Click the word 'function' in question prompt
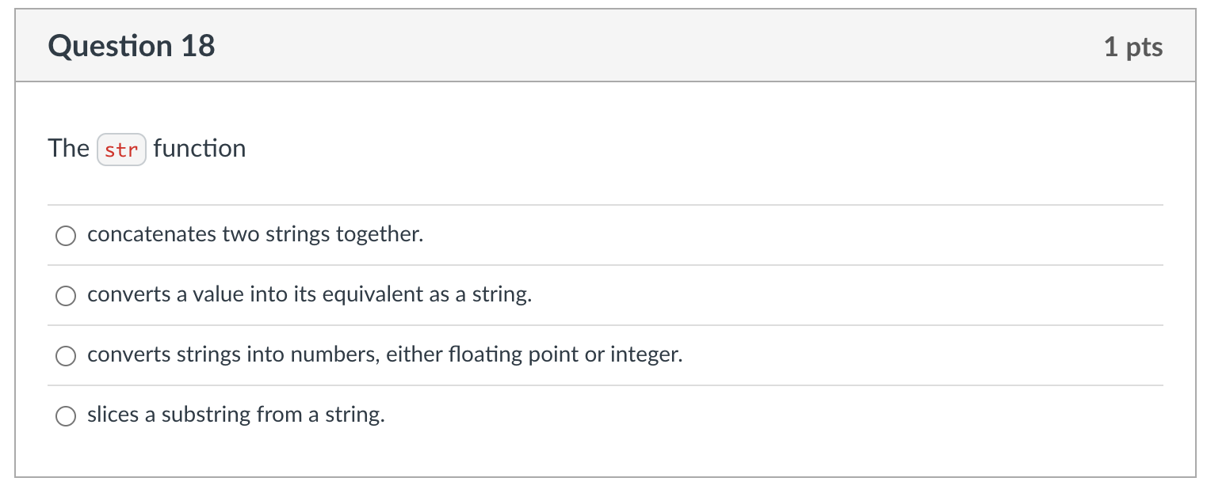This screenshot has width=1207, height=489. [x=200, y=149]
